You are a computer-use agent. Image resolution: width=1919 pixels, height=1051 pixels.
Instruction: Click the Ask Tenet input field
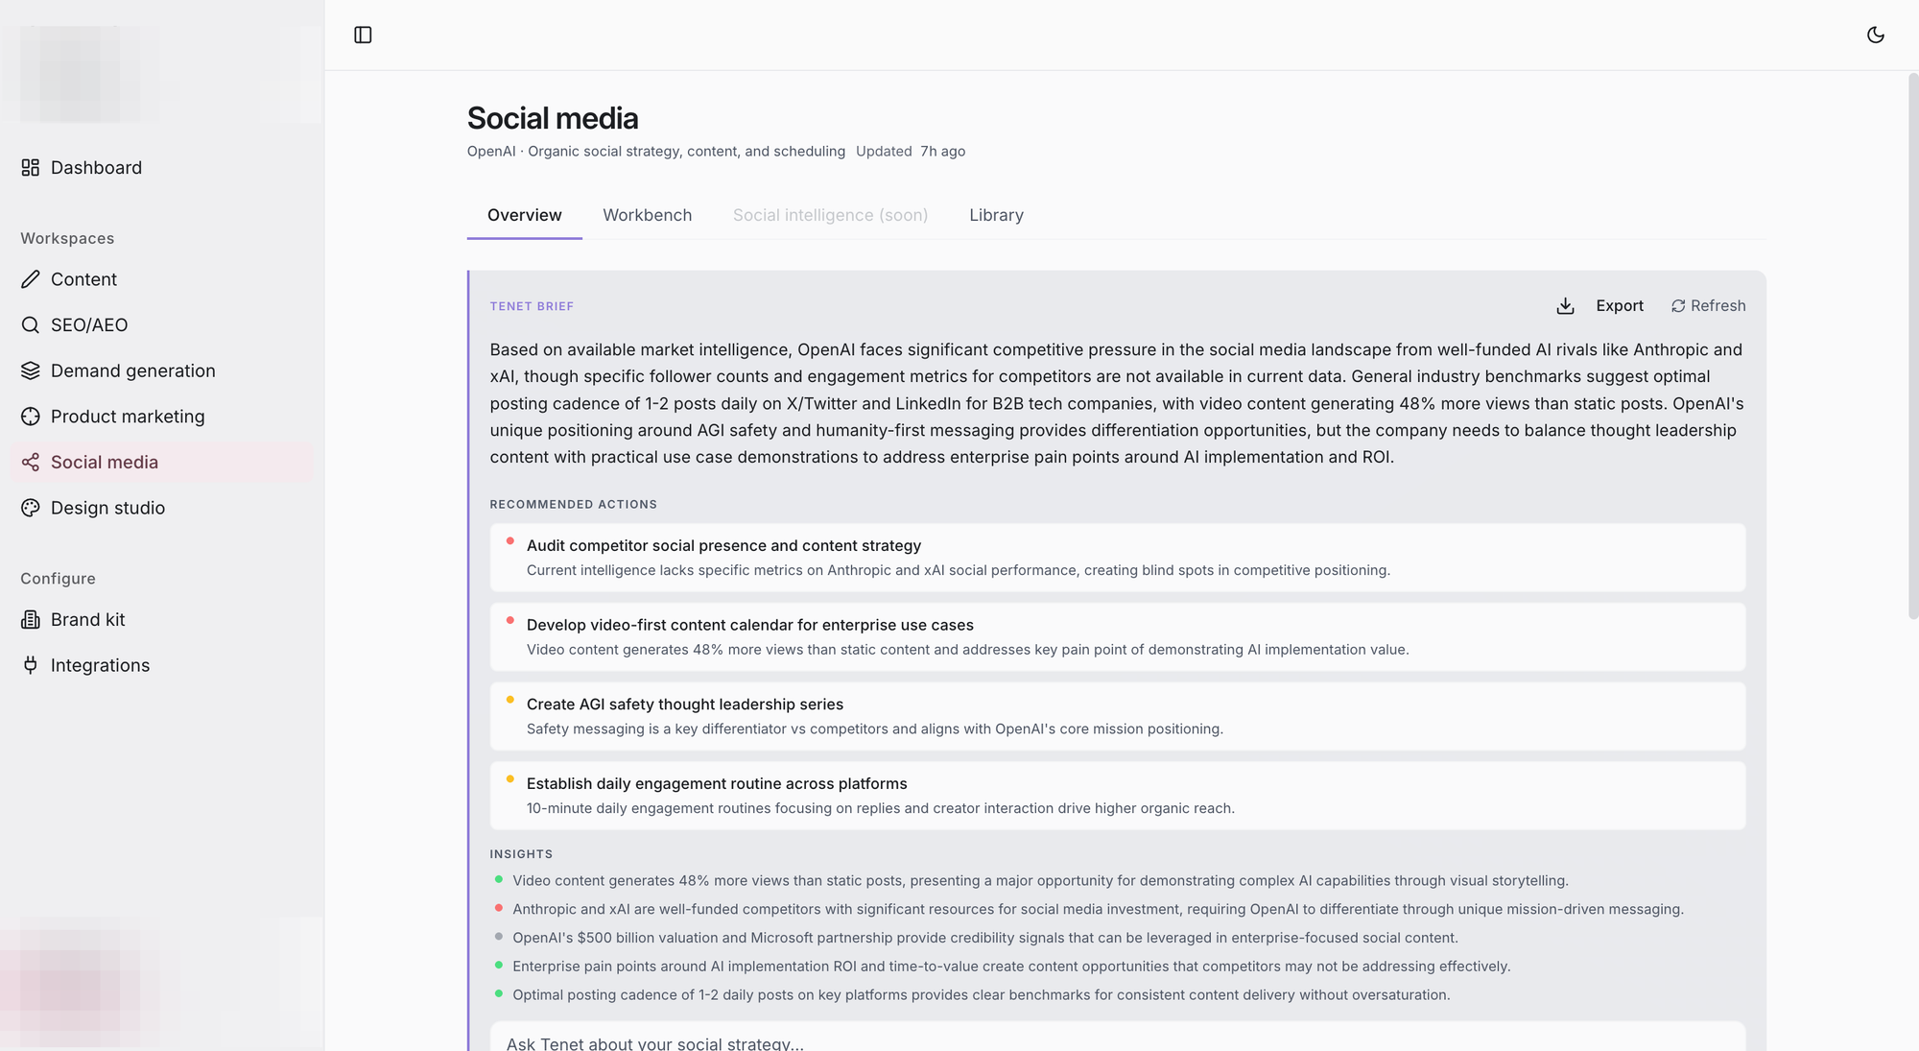click(x=1117, y=1040)
